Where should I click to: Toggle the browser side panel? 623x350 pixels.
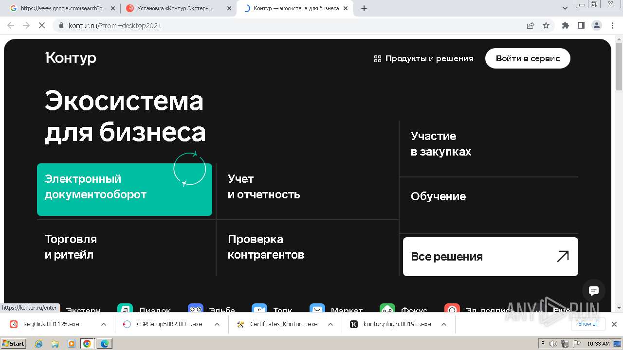coord(581,26)
